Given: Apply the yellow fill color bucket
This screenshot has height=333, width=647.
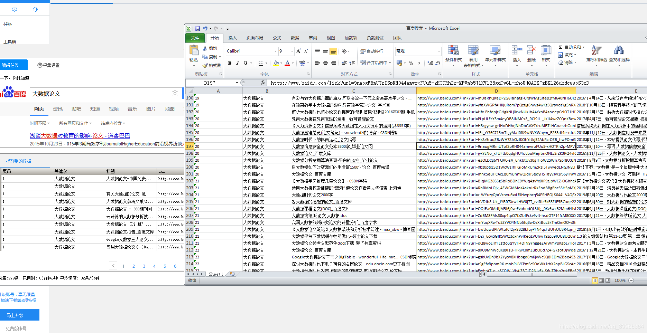Looking at the screenshot, I should pyautogui.click(x=276, y=63).
